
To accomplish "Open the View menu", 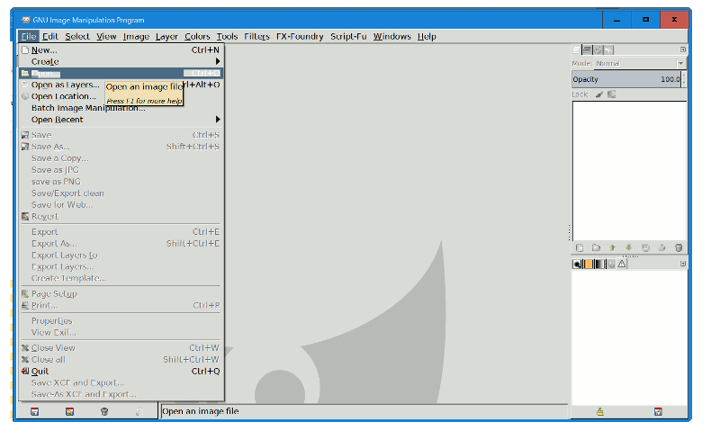I will tap(106, 36).
